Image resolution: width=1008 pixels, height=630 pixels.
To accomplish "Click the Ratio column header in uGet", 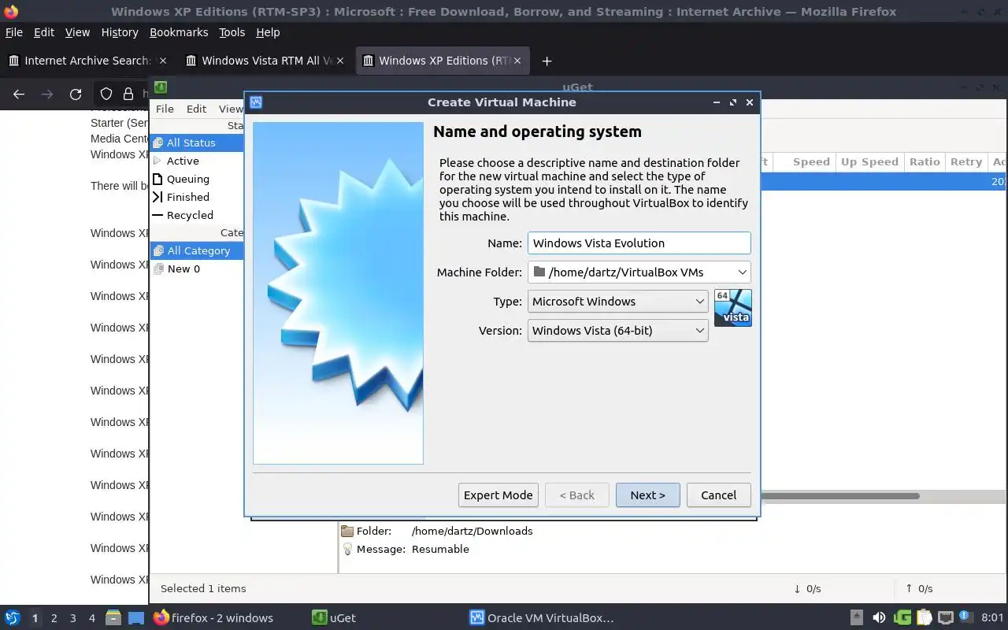I will click(925, 161).
